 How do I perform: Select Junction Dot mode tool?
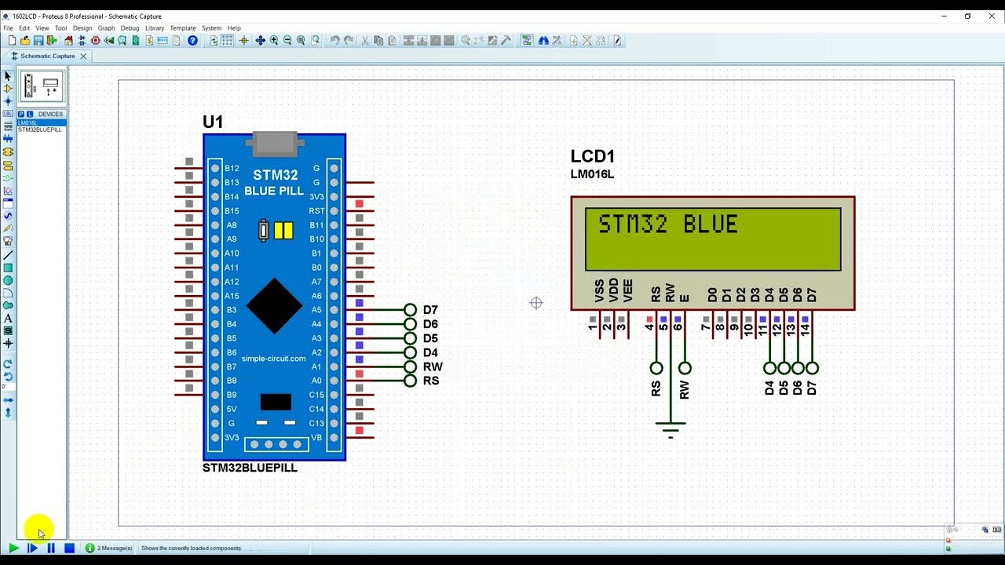(8, 101)
